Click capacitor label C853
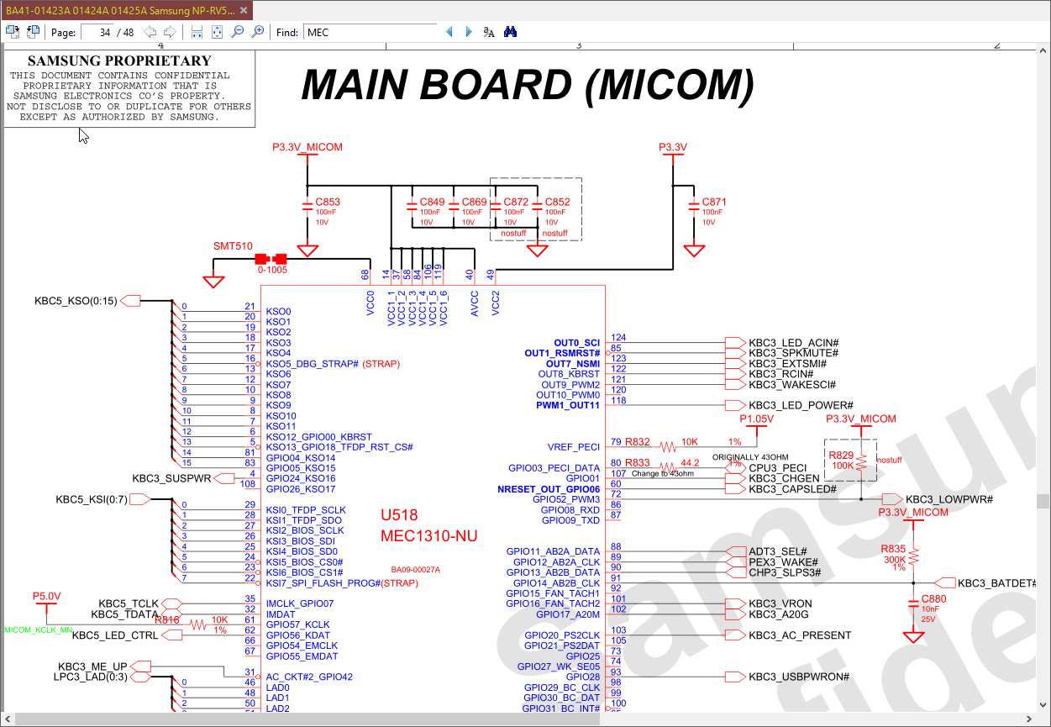The image size is (1051, 727). (x=328, y=203)
